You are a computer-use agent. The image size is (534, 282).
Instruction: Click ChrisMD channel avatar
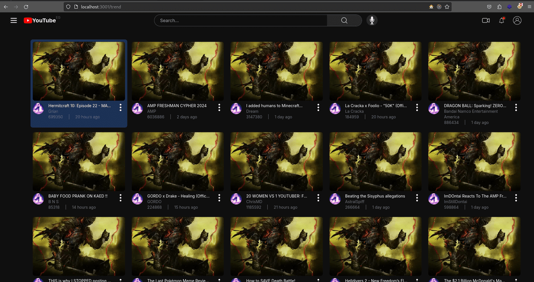(x=236, y=199)
